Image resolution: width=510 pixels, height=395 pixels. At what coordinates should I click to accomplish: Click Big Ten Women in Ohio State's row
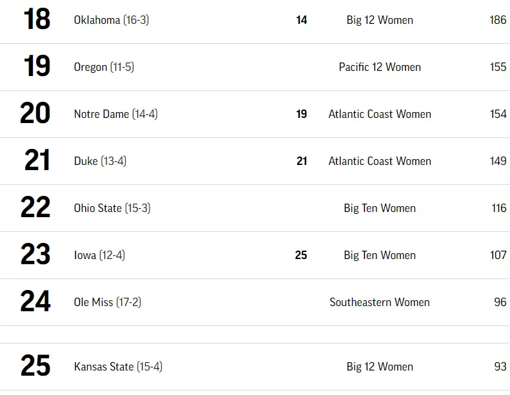coord(380,208)
